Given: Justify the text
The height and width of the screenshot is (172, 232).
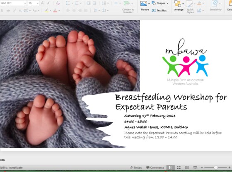Looking at the screenshot, I should [86, 10].
